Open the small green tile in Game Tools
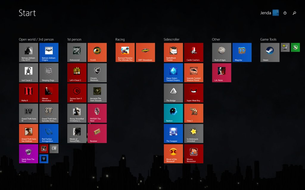Screen dimensions: 305x190 295,47
